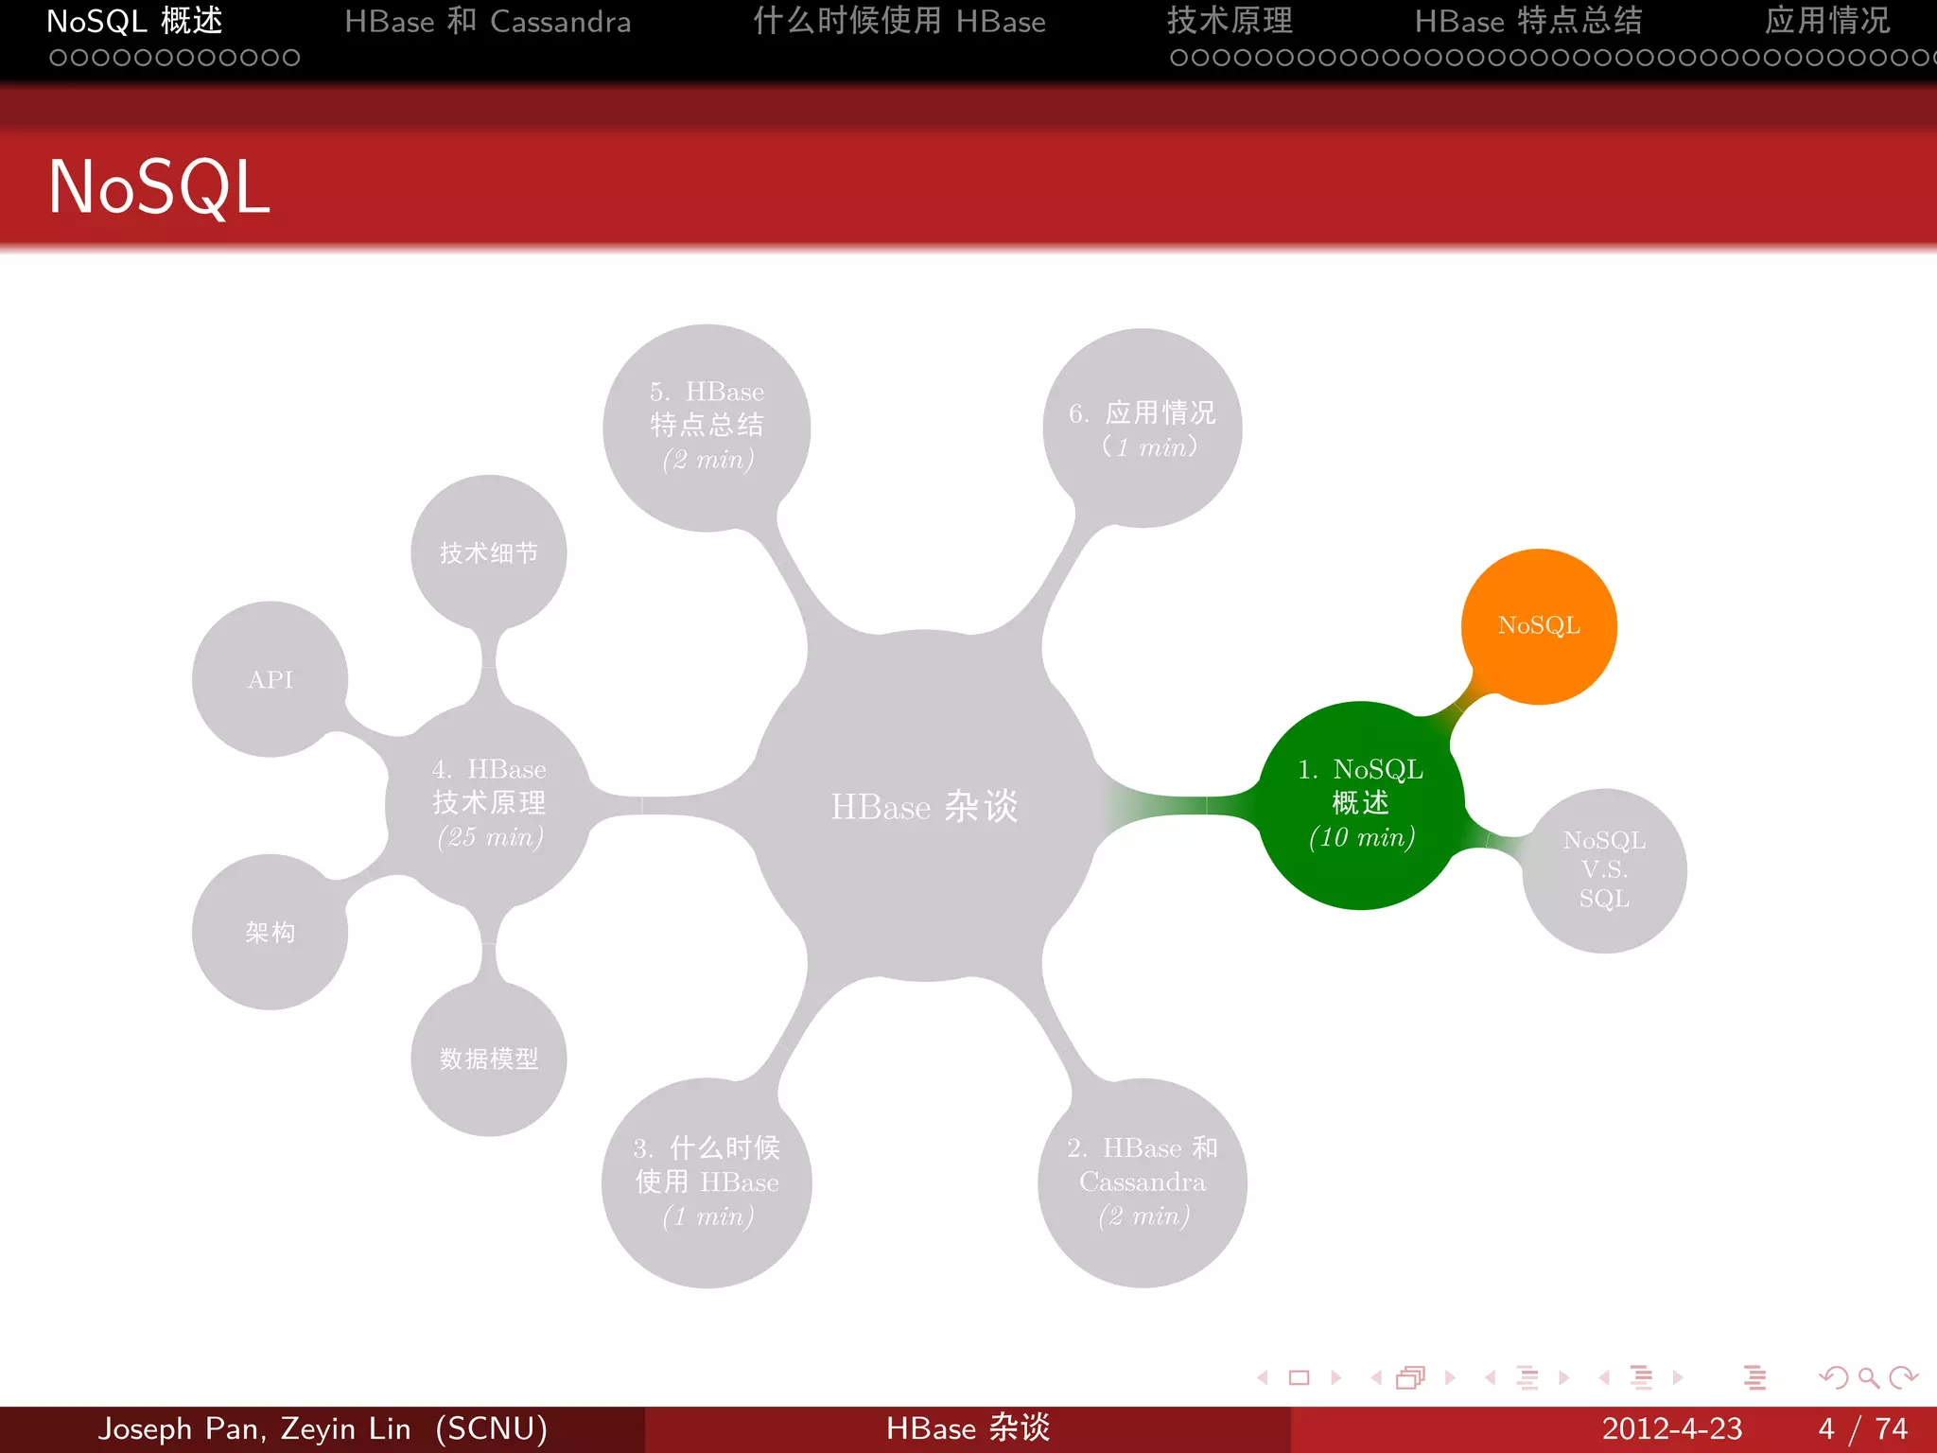Go to next subsection arrow
Image resolution: width=1937 pixels, height=1453 pixels.
click(x=1564, y=1377)
